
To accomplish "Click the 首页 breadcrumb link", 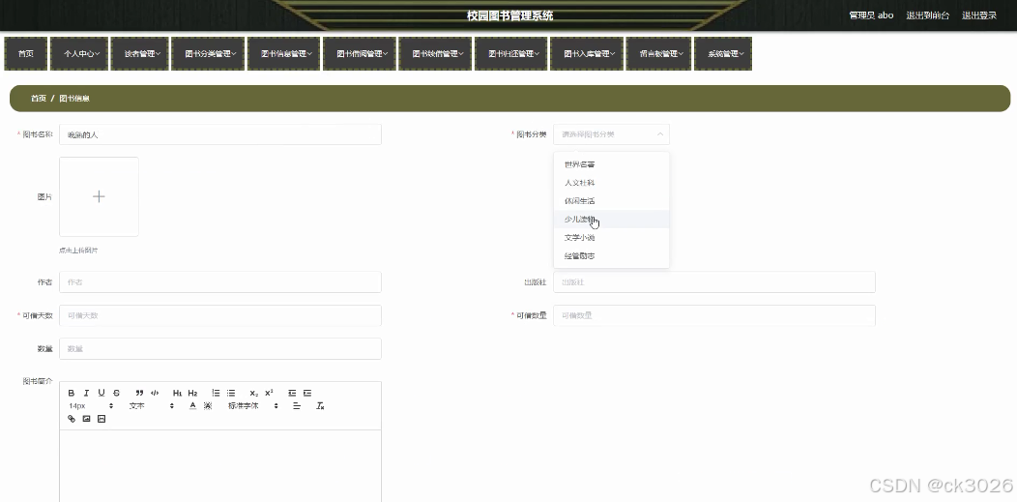I will coord(39,99).
